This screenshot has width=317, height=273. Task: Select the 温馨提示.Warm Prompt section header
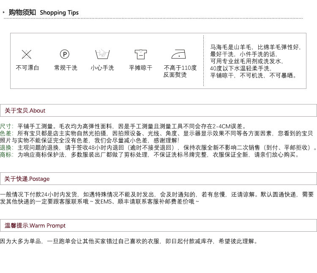pos(35,226)
